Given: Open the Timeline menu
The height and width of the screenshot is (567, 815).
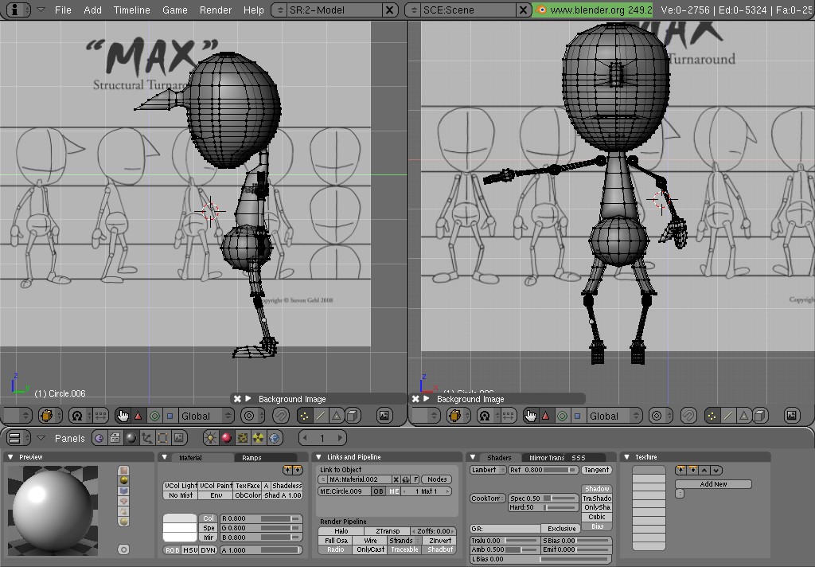Looking at the screenshot, I should [131, 10].
